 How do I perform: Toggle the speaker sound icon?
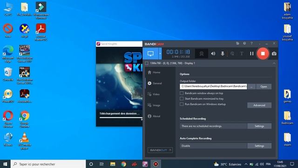tap(213, 54)
